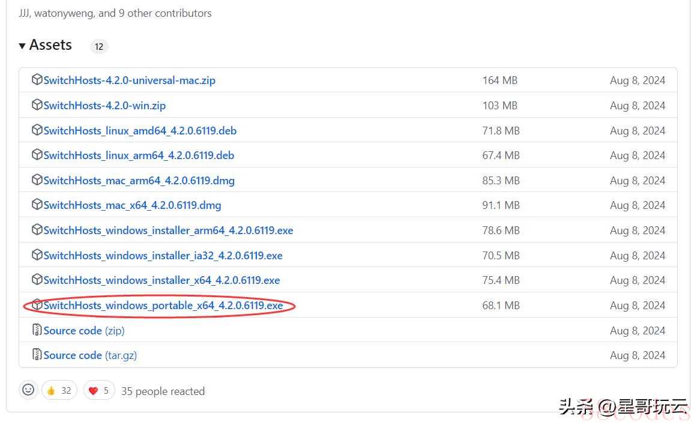Viewport: 700px width, 428px height.
Task: Download SwitchHosts_windows_installer_ia32_4.2.0.6119.exe
Action: (x=163, y=255)
